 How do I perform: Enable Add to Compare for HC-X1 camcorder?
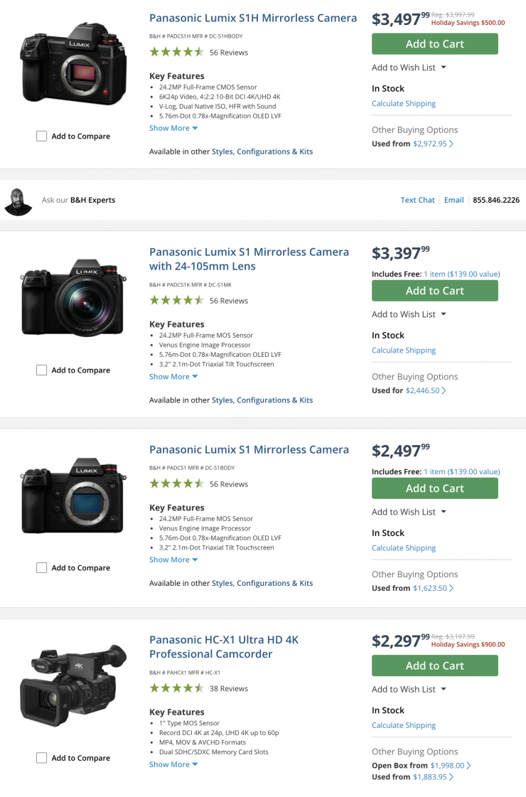[x=42, y=758]
